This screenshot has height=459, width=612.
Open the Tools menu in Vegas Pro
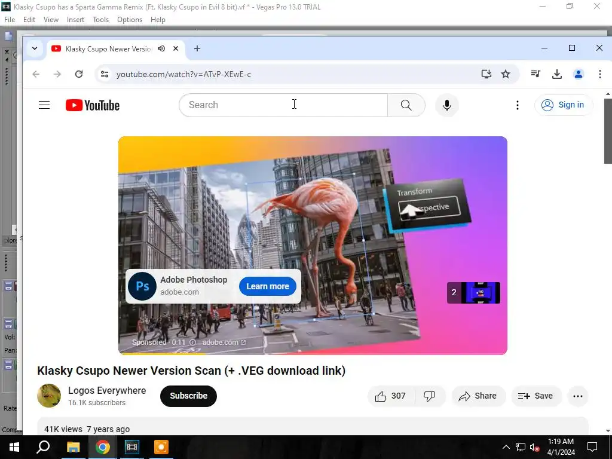100,20
